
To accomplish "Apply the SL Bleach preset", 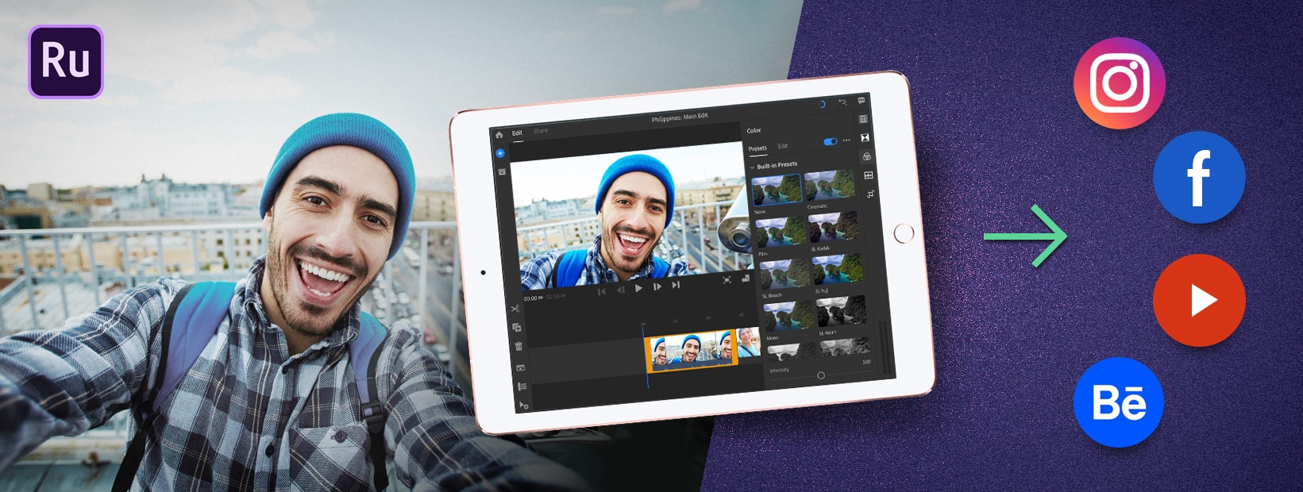I will [784, 273].
